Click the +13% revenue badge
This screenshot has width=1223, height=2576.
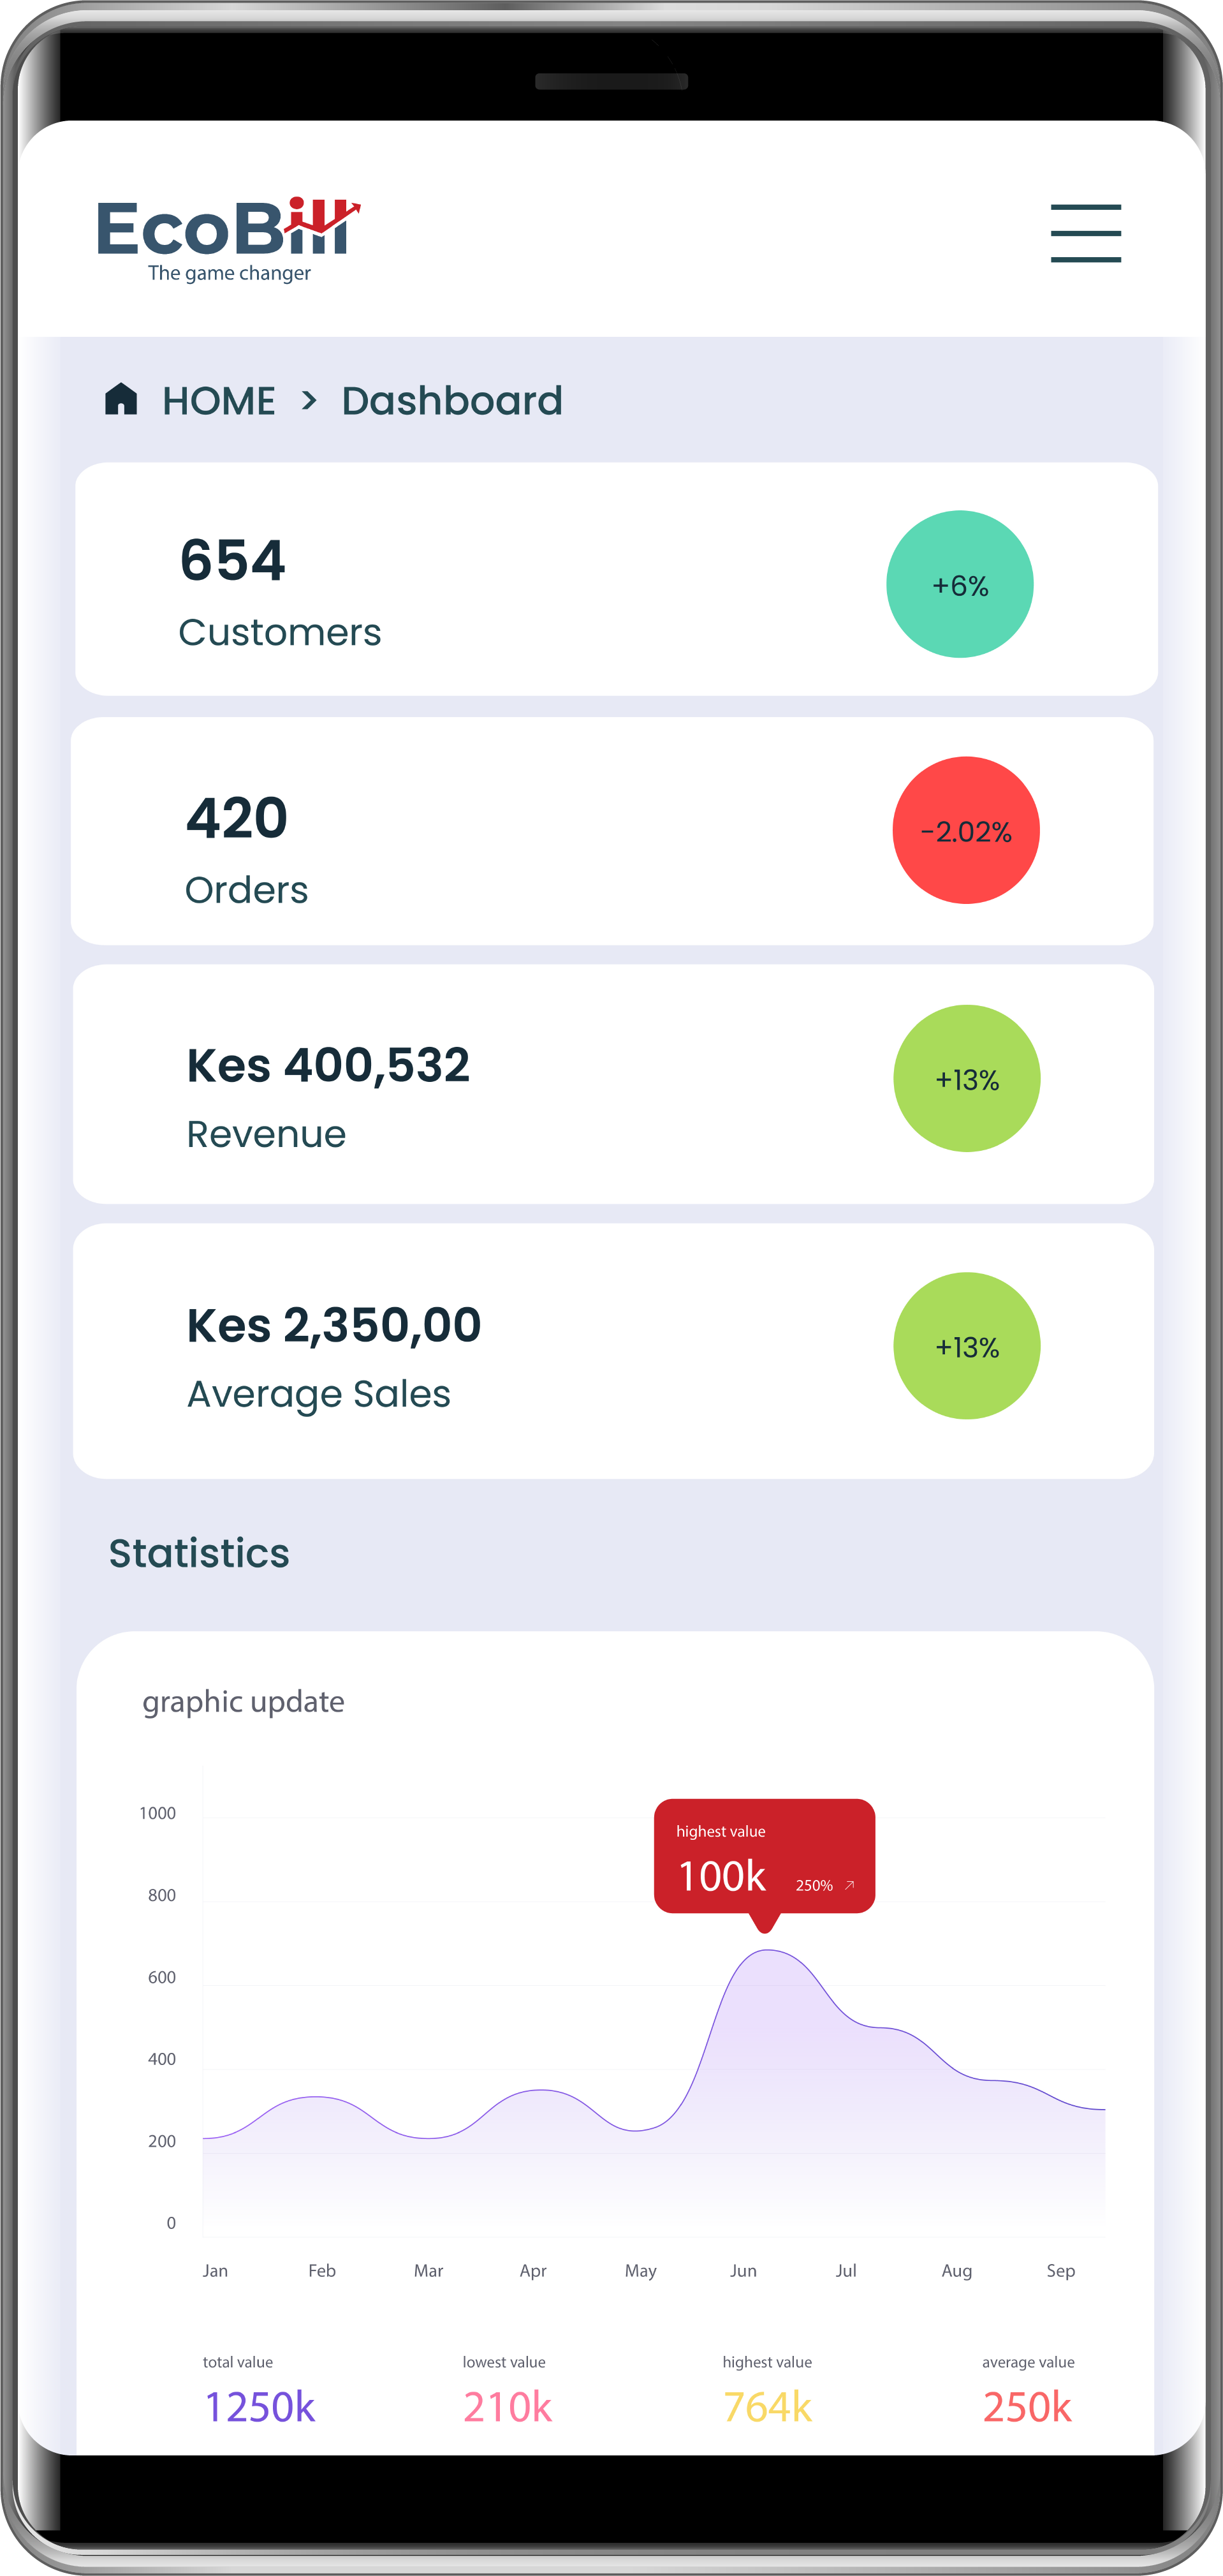click(966, 1078)
